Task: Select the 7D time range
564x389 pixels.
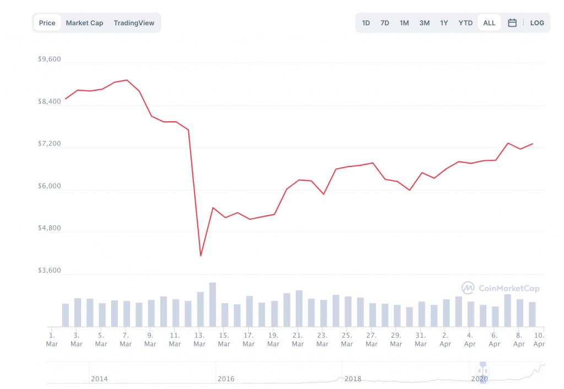Action: [x=385, y=23]
